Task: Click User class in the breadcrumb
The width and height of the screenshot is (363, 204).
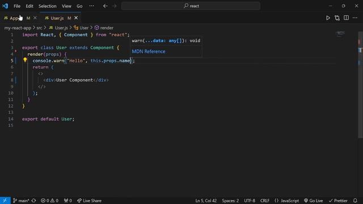Action: pos(81,28)
